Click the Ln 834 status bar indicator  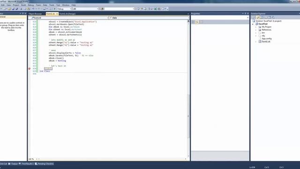point(252,167)
